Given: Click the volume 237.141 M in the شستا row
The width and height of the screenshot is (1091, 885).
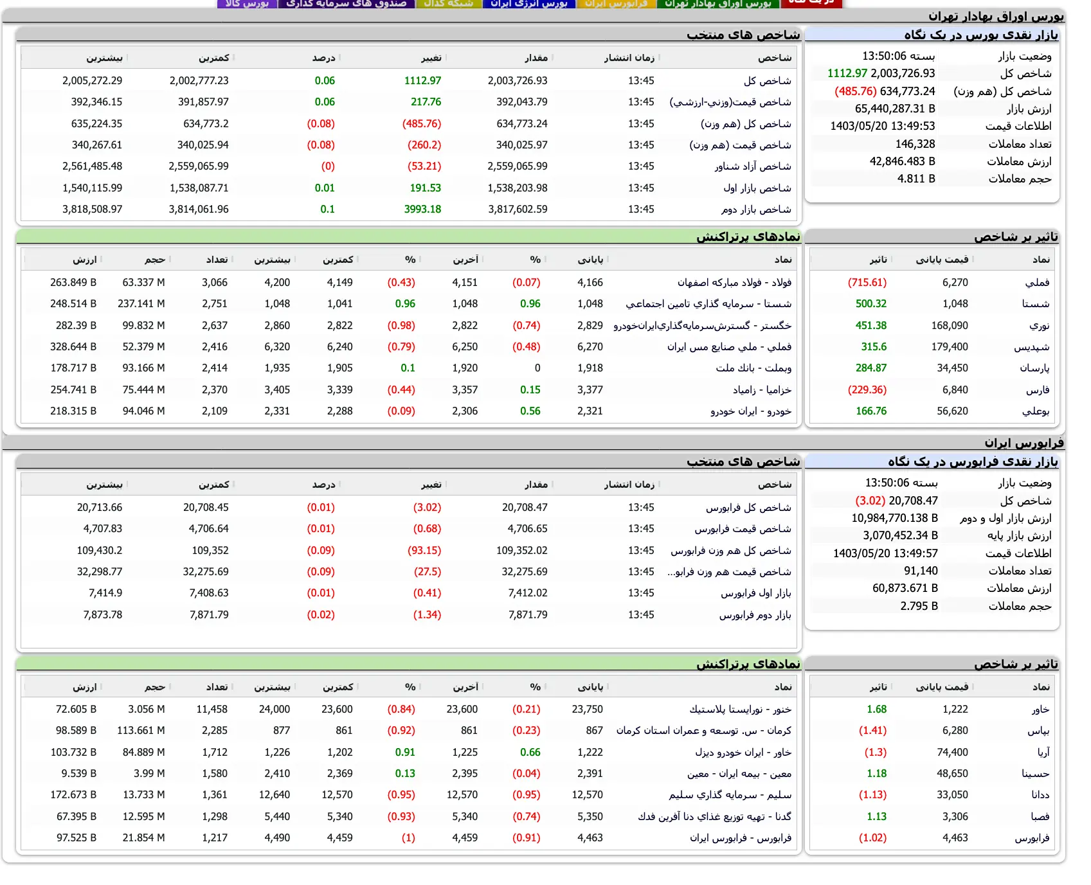Looking at the screenshot, I should (141, 303).
